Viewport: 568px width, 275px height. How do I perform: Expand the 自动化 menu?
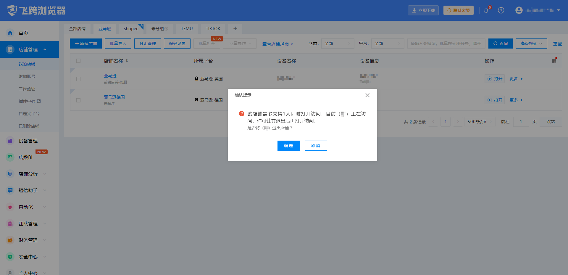pos(45,207)
